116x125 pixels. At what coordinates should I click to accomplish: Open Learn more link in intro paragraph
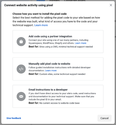pos(41,25)
